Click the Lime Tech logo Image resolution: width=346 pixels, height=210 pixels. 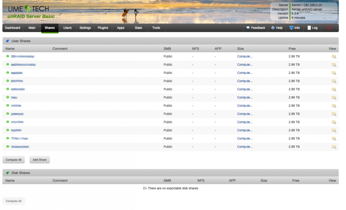pos(28,9)
